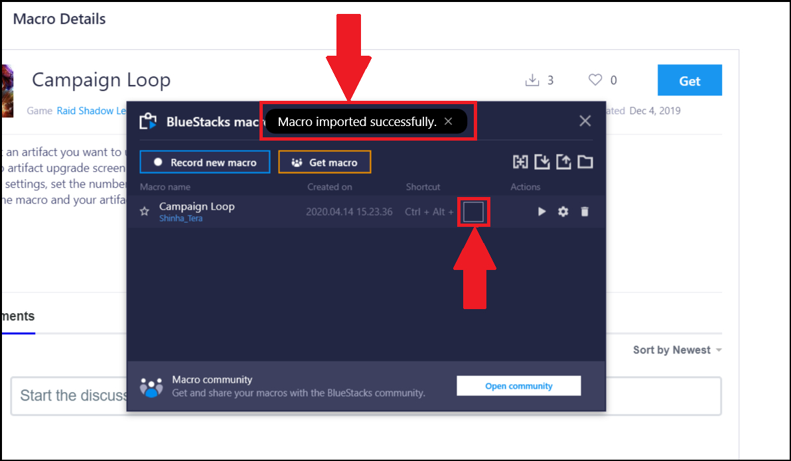Open Campaign Loop macro settings gear
This screenshot has height=461, width=791.
click(563, 212)
